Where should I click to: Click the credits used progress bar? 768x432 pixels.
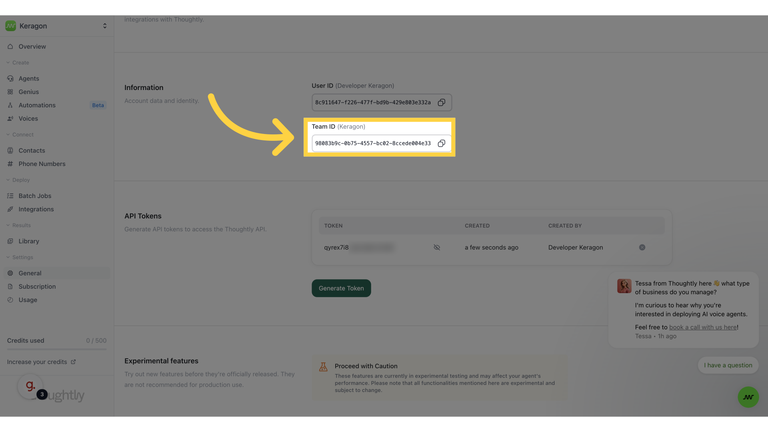coord(57,349)
